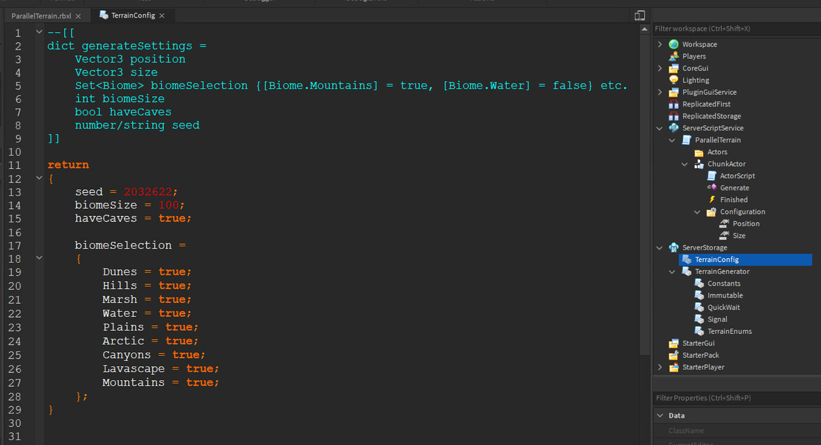821x445 pixels.
Task: Select the TerrainConfig script tab
Action: [133, 15]
